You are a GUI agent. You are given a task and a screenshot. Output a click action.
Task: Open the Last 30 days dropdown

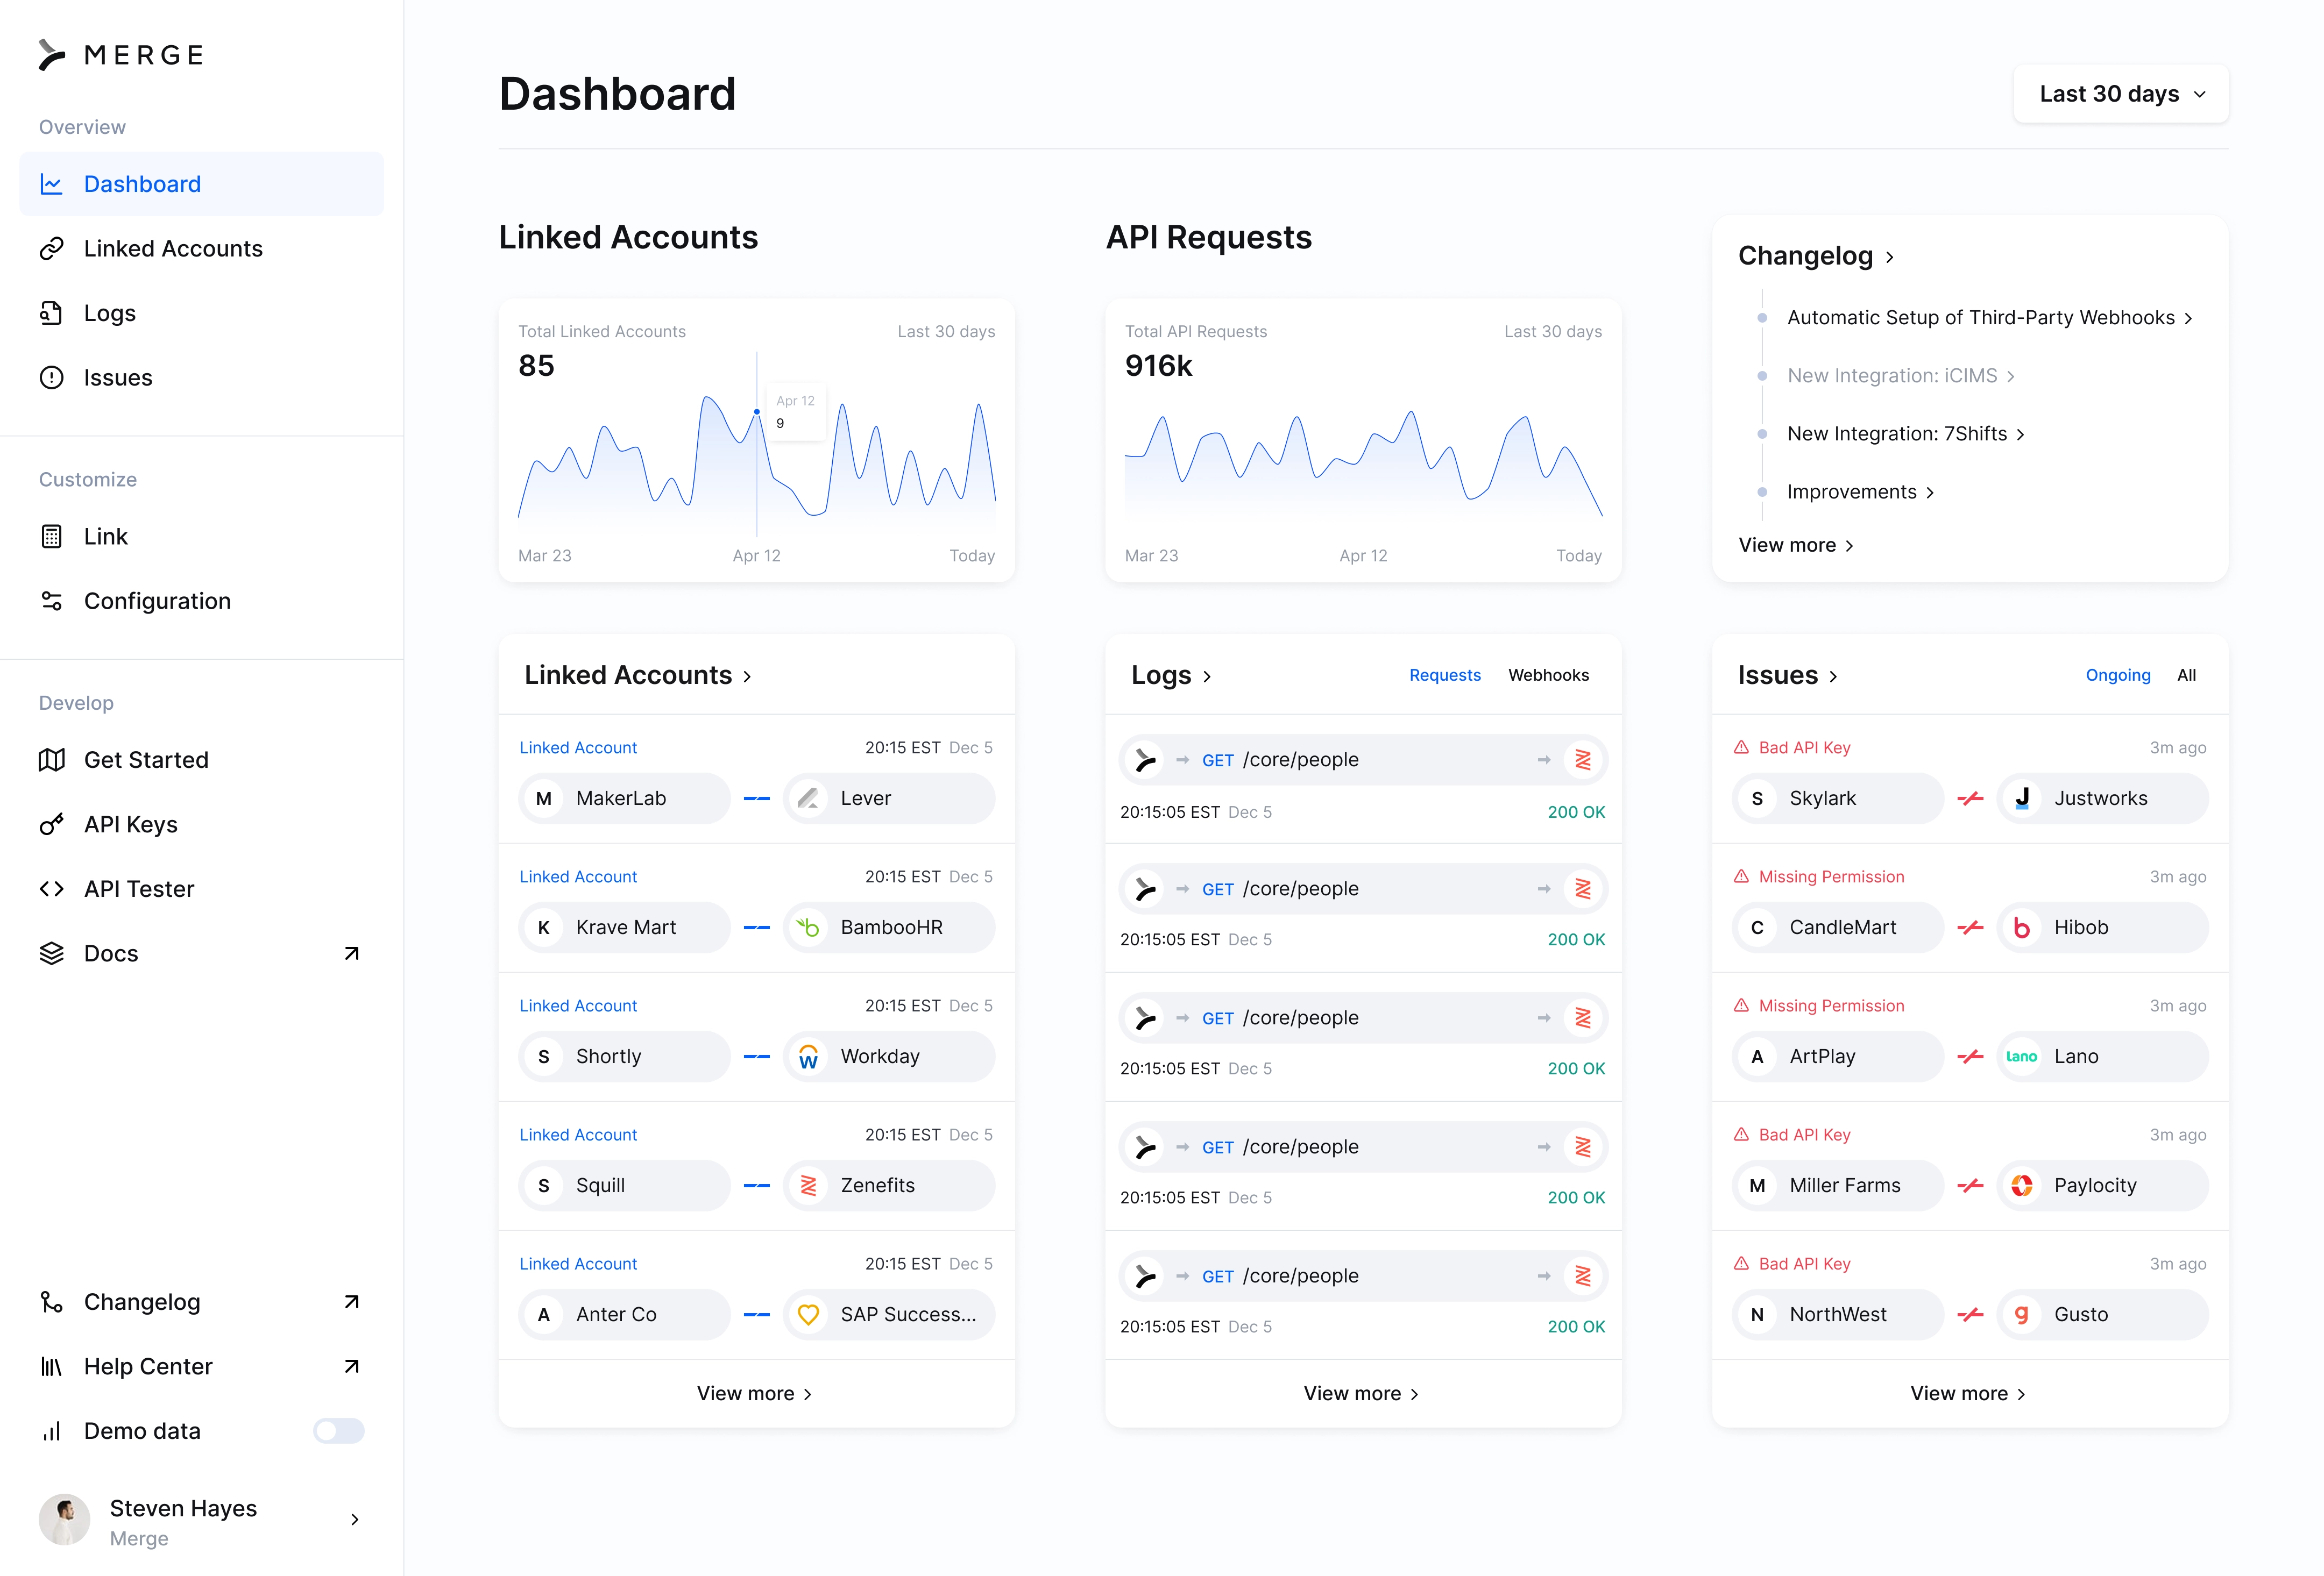tap(2121, 94)
